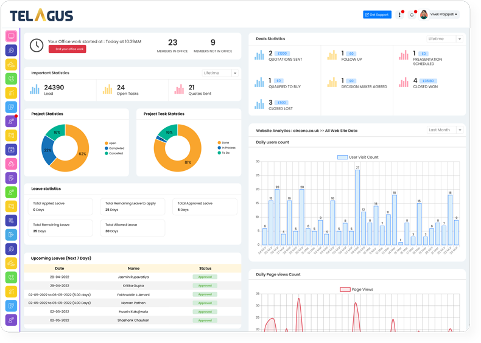The height and width of the screenshot is (343, 481).
Task: Toggle the 'To Do' legend item
Action: click(x=223, y=153)
